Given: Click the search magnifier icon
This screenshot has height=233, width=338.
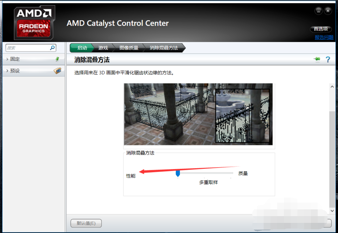Looking at the screenshot, I should (x=52, y=48).
